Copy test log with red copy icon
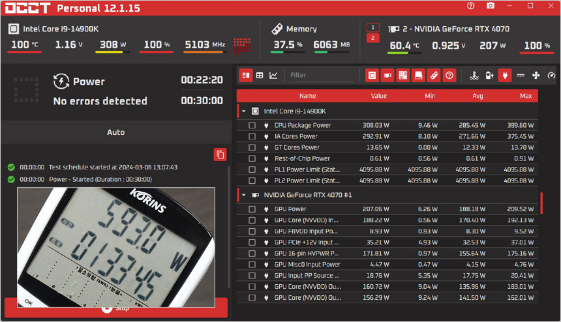This screenshot has width=561, height=322. (220, 154)
